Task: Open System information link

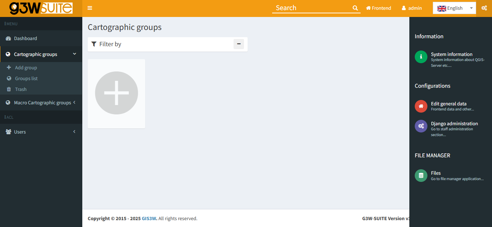Action: pos(452,54)
